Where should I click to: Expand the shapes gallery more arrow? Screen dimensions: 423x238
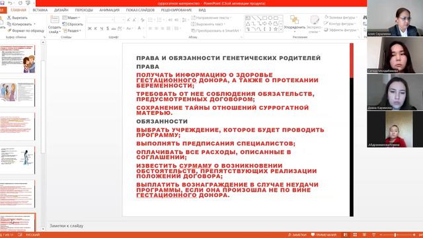pos(281,29)
